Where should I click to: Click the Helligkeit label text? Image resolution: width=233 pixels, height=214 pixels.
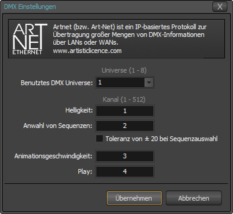79,111
